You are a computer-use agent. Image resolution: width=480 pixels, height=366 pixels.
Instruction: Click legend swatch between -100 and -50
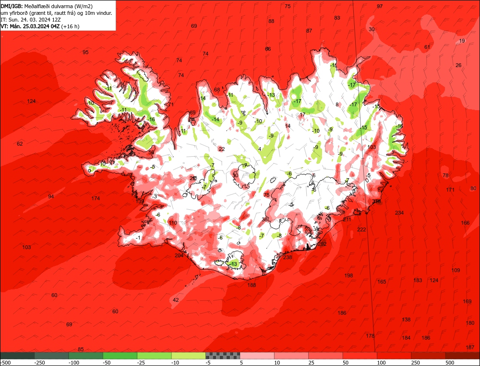[x=86, y=355]
